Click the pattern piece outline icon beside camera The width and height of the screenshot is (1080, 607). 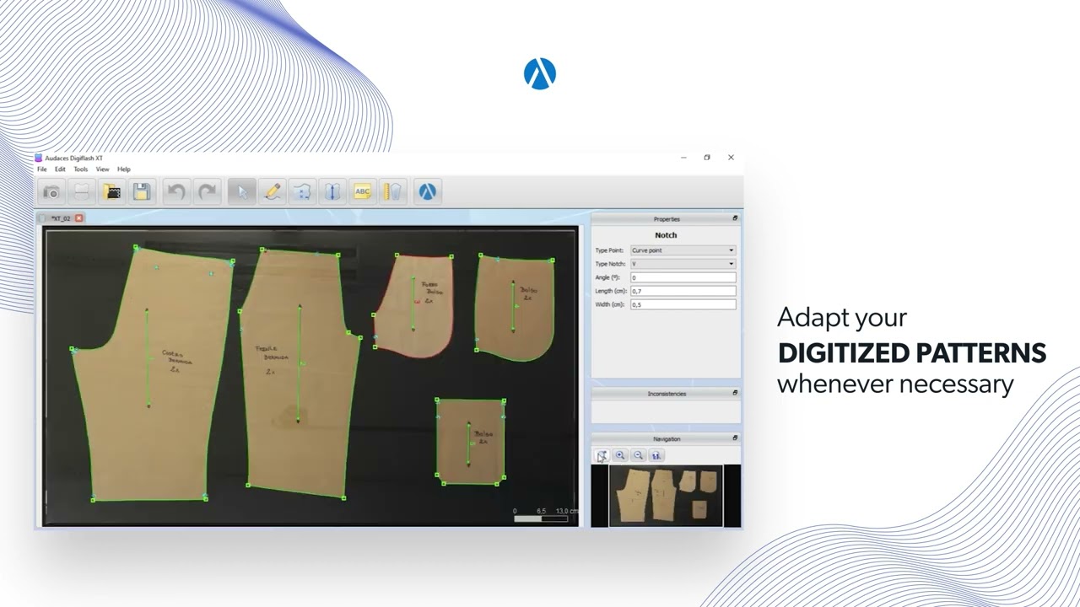tap(82, 192)
